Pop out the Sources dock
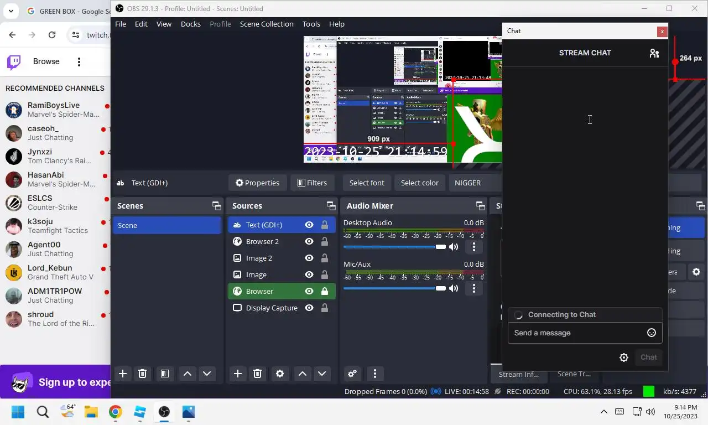The width and height of the screenshot is (708, 425). [x=331, y=206]
